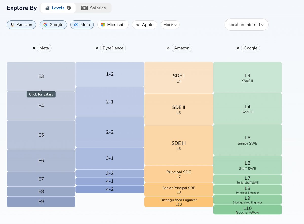Select ByteDance 4-1 level block

point(110,181)
